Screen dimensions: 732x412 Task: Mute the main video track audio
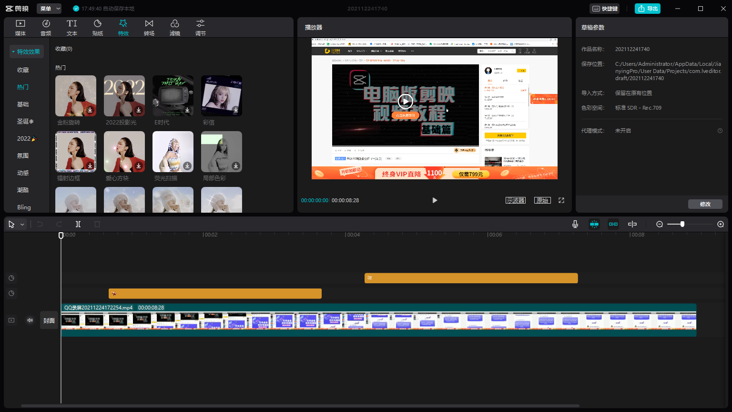point(30,320)
